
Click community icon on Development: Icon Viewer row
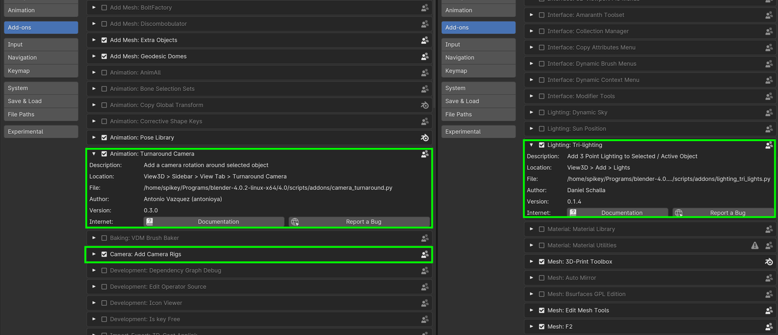425,303
